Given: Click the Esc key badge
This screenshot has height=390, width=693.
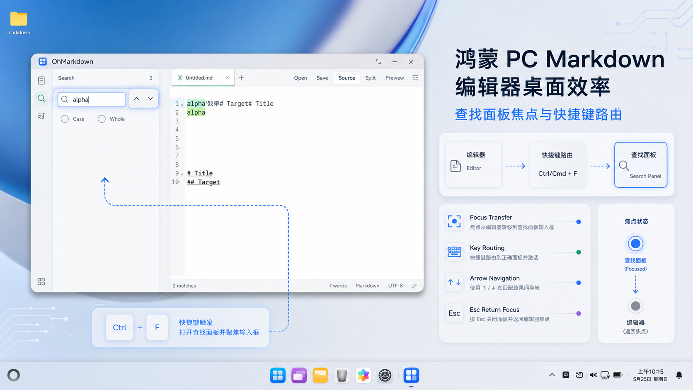Looking at the screenshot, I should click(x=454, y=313).
